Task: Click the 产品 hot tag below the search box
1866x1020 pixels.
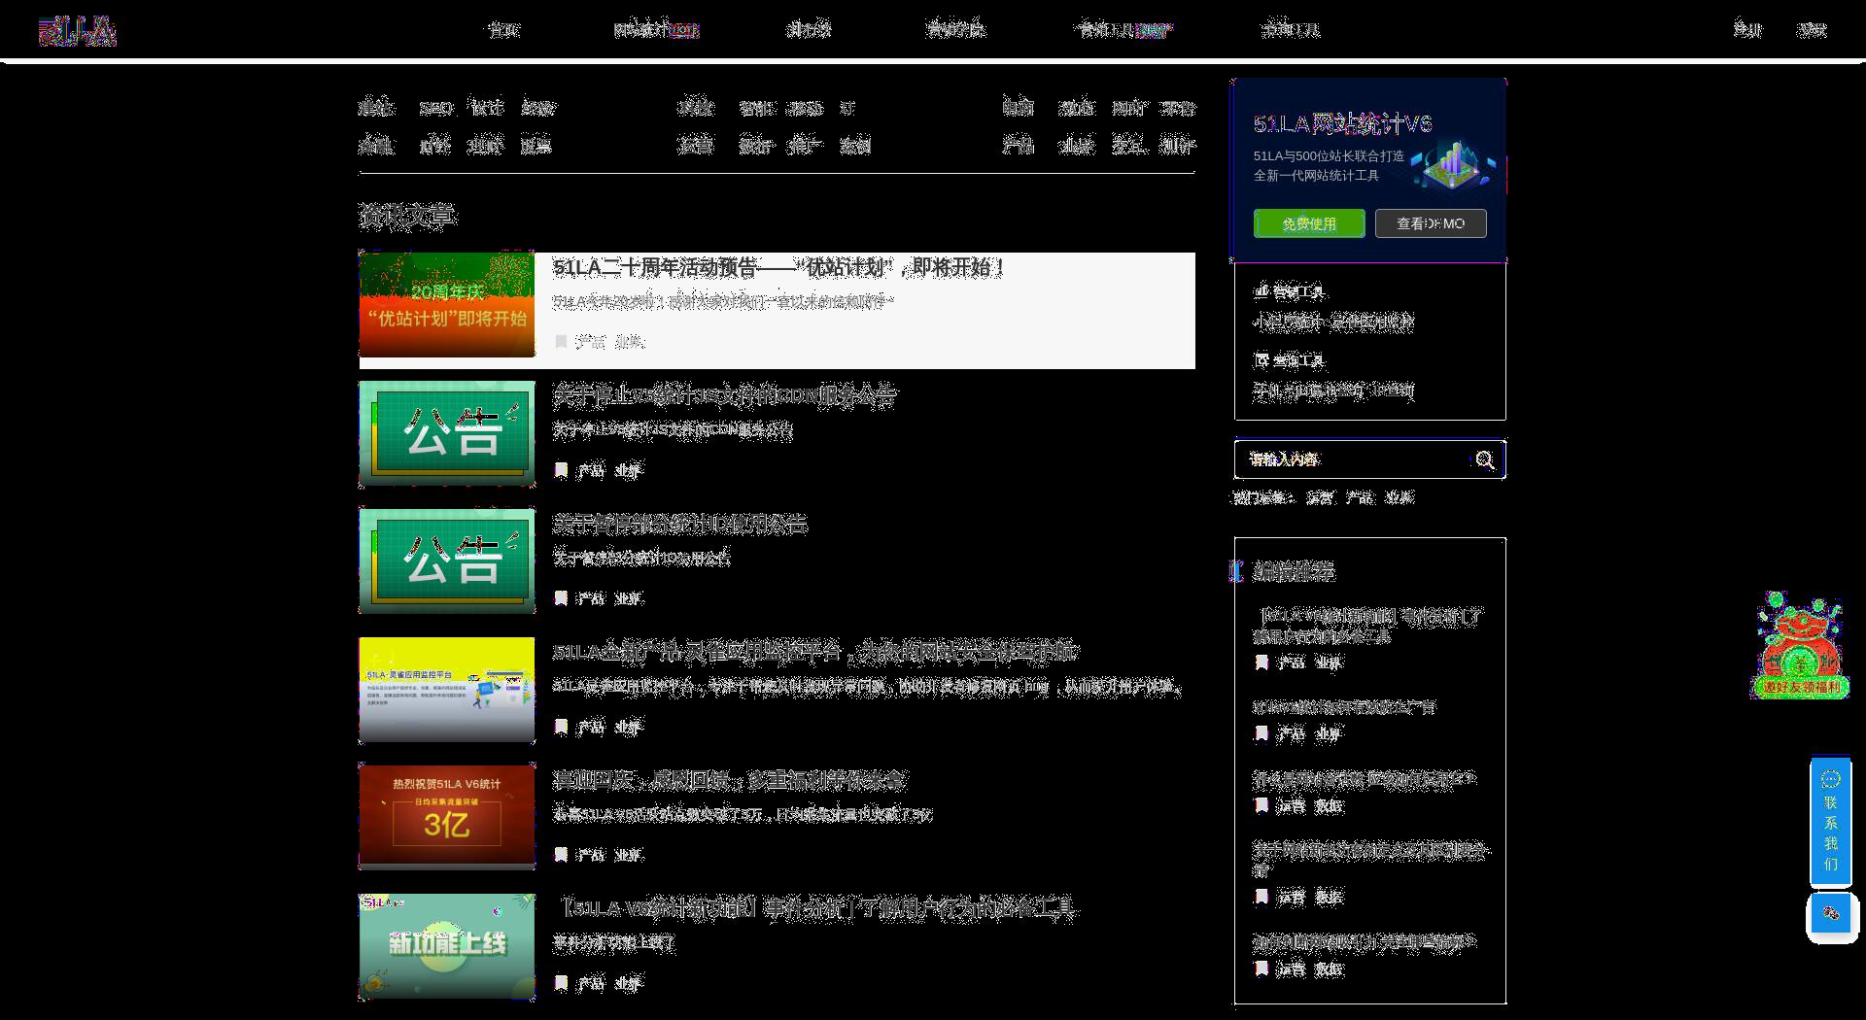Action: click(x=1360, y=497)
